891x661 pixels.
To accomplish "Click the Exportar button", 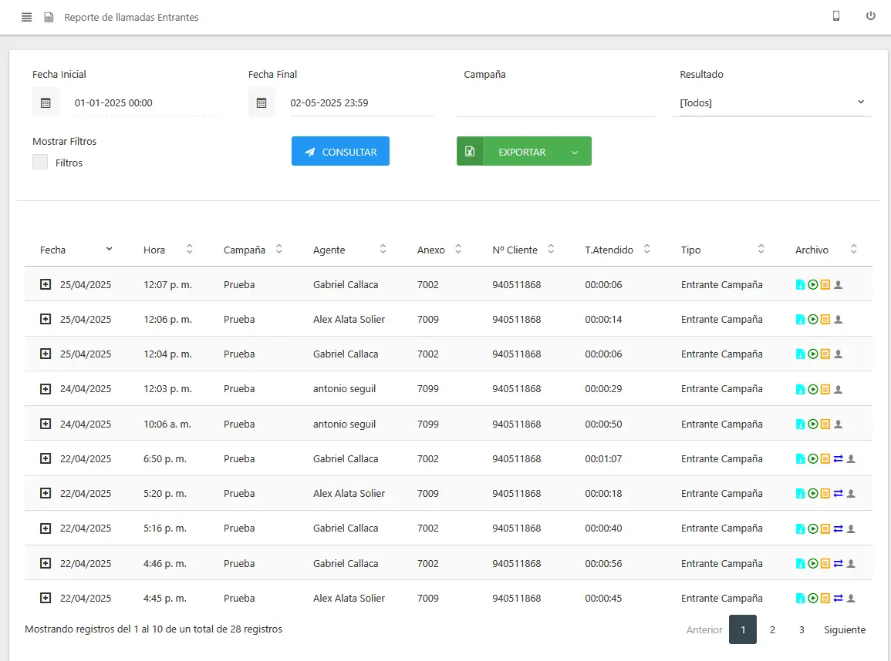I will [x=522, y=152].
